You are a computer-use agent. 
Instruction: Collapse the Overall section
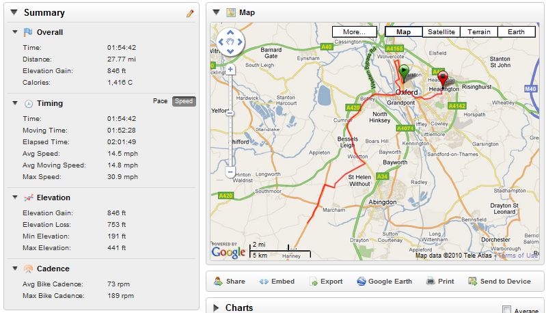pos(14,32)
